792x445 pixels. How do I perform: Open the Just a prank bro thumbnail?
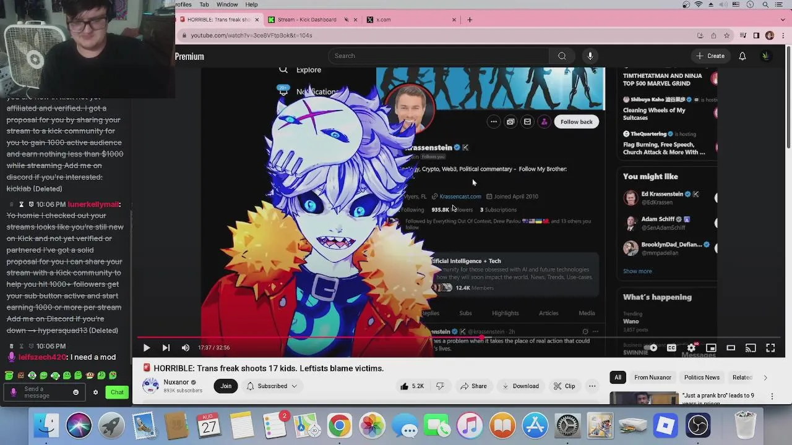click(x=643, y=398)
